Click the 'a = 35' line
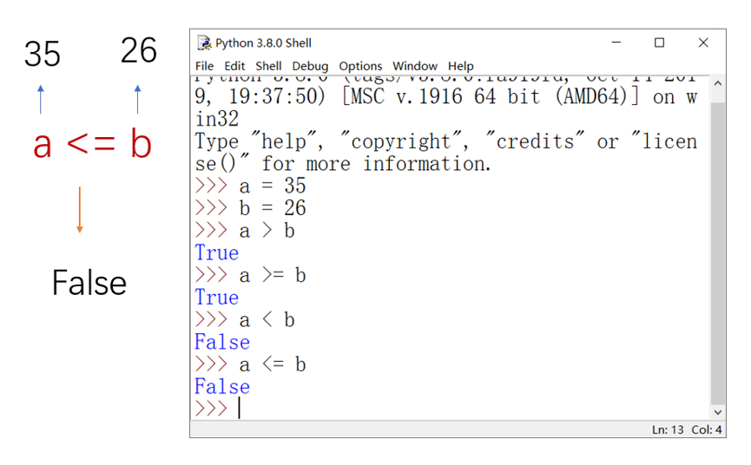The width and height of the screenshot is (751, 465). (x=250, y=186)
